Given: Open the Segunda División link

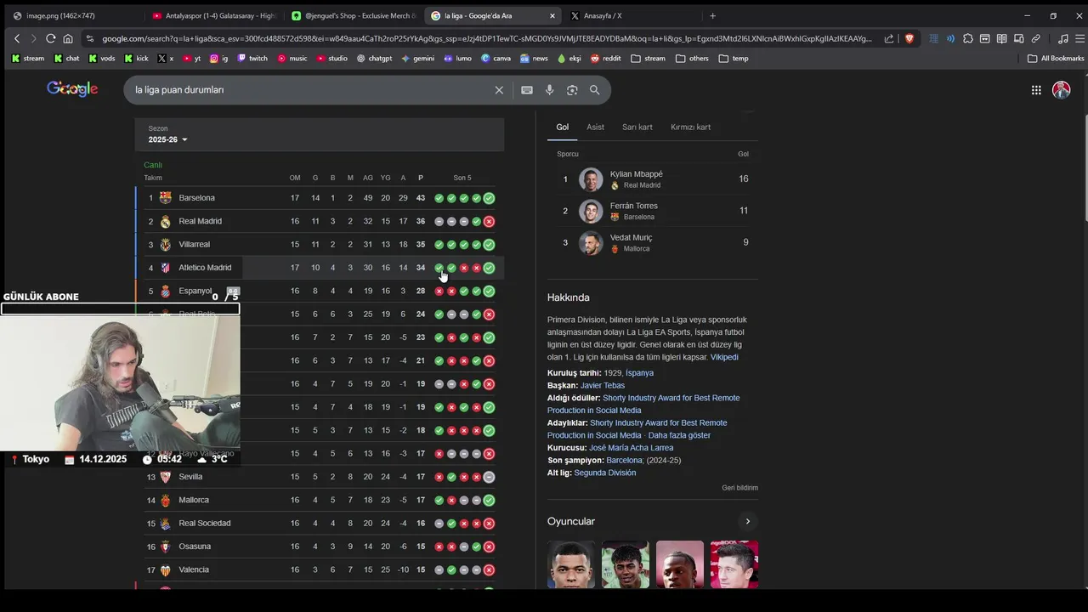Looking at the screenshot, I should [604, 473].
